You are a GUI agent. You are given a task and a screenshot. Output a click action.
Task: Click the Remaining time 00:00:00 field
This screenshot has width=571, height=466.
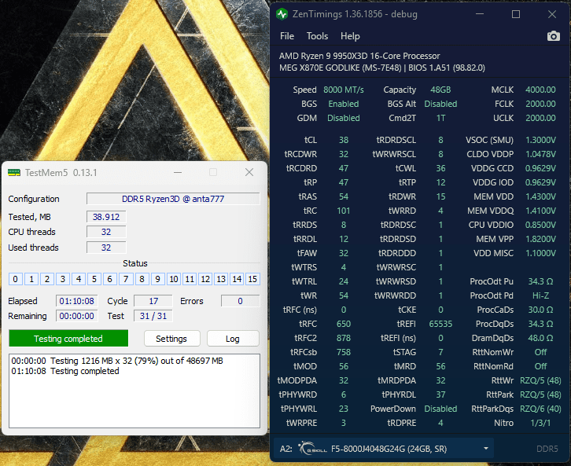pos(77,316)
